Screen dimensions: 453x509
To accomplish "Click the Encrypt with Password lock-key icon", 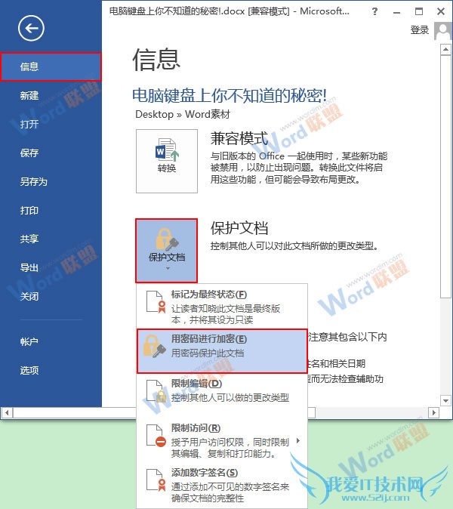I will click(155, 347).
